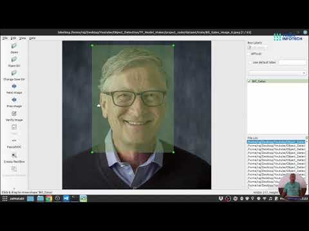Click the Verify Image icon
This screenshot has width=309, height=231.
pyautogui.click(x=14, y=114)
